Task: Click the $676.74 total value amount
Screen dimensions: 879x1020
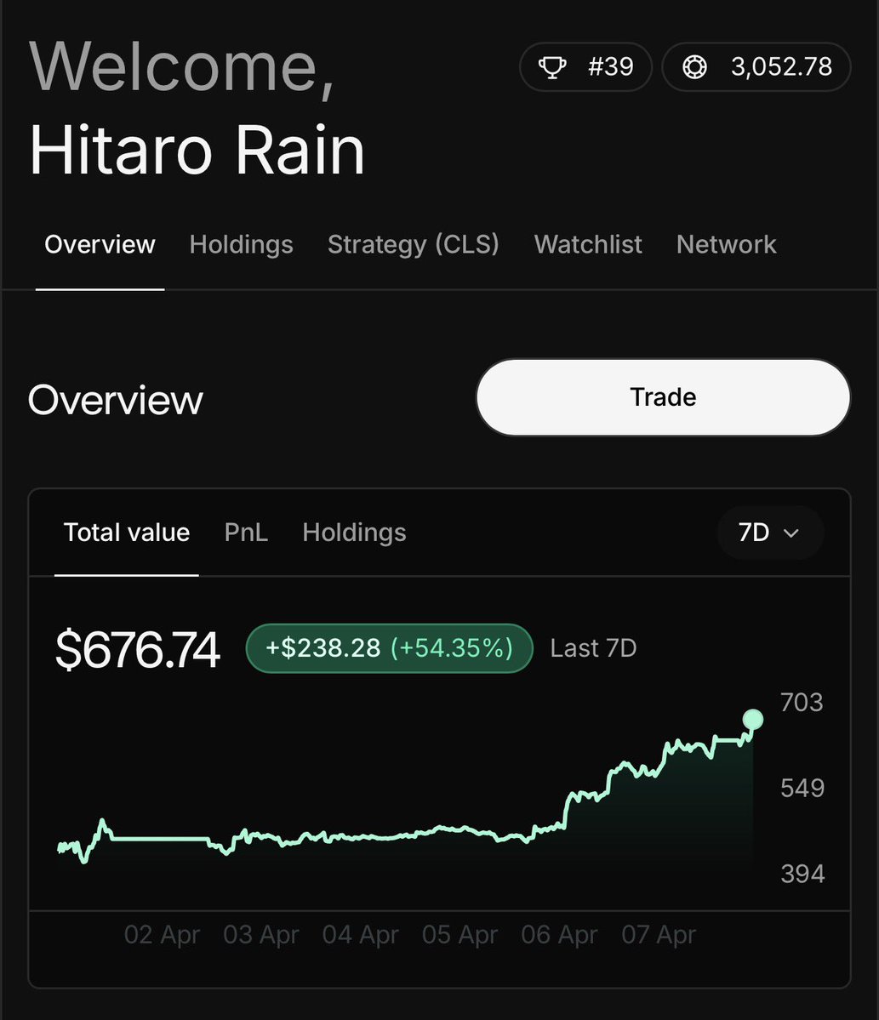Action: [x=138, y=647]
